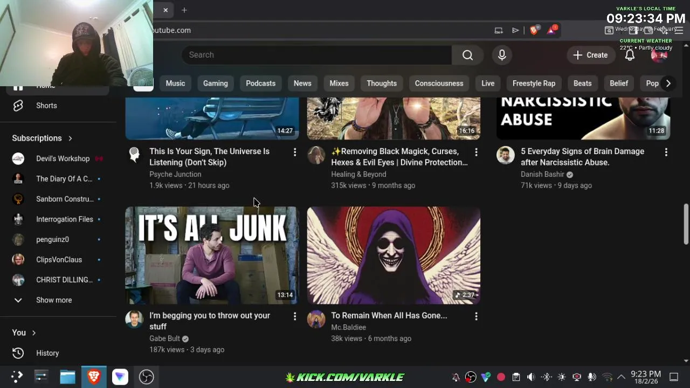Show hidden system tray icons arrow

pos(621,377)
